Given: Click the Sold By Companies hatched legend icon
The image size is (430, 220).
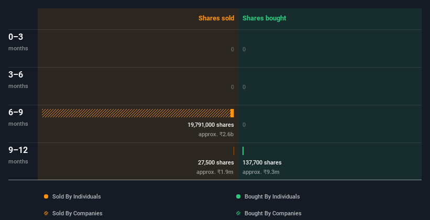Looking at the screenshot, I should coord(46,213).
